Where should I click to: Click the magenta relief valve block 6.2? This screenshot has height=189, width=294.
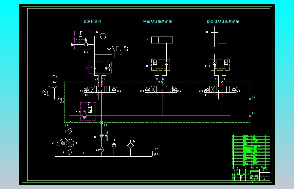[x=82, y=40]
